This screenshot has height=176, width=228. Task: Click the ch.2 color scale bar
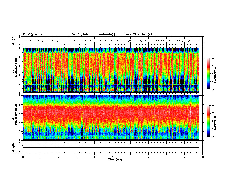pyautogui.click(x=208, y=121)
